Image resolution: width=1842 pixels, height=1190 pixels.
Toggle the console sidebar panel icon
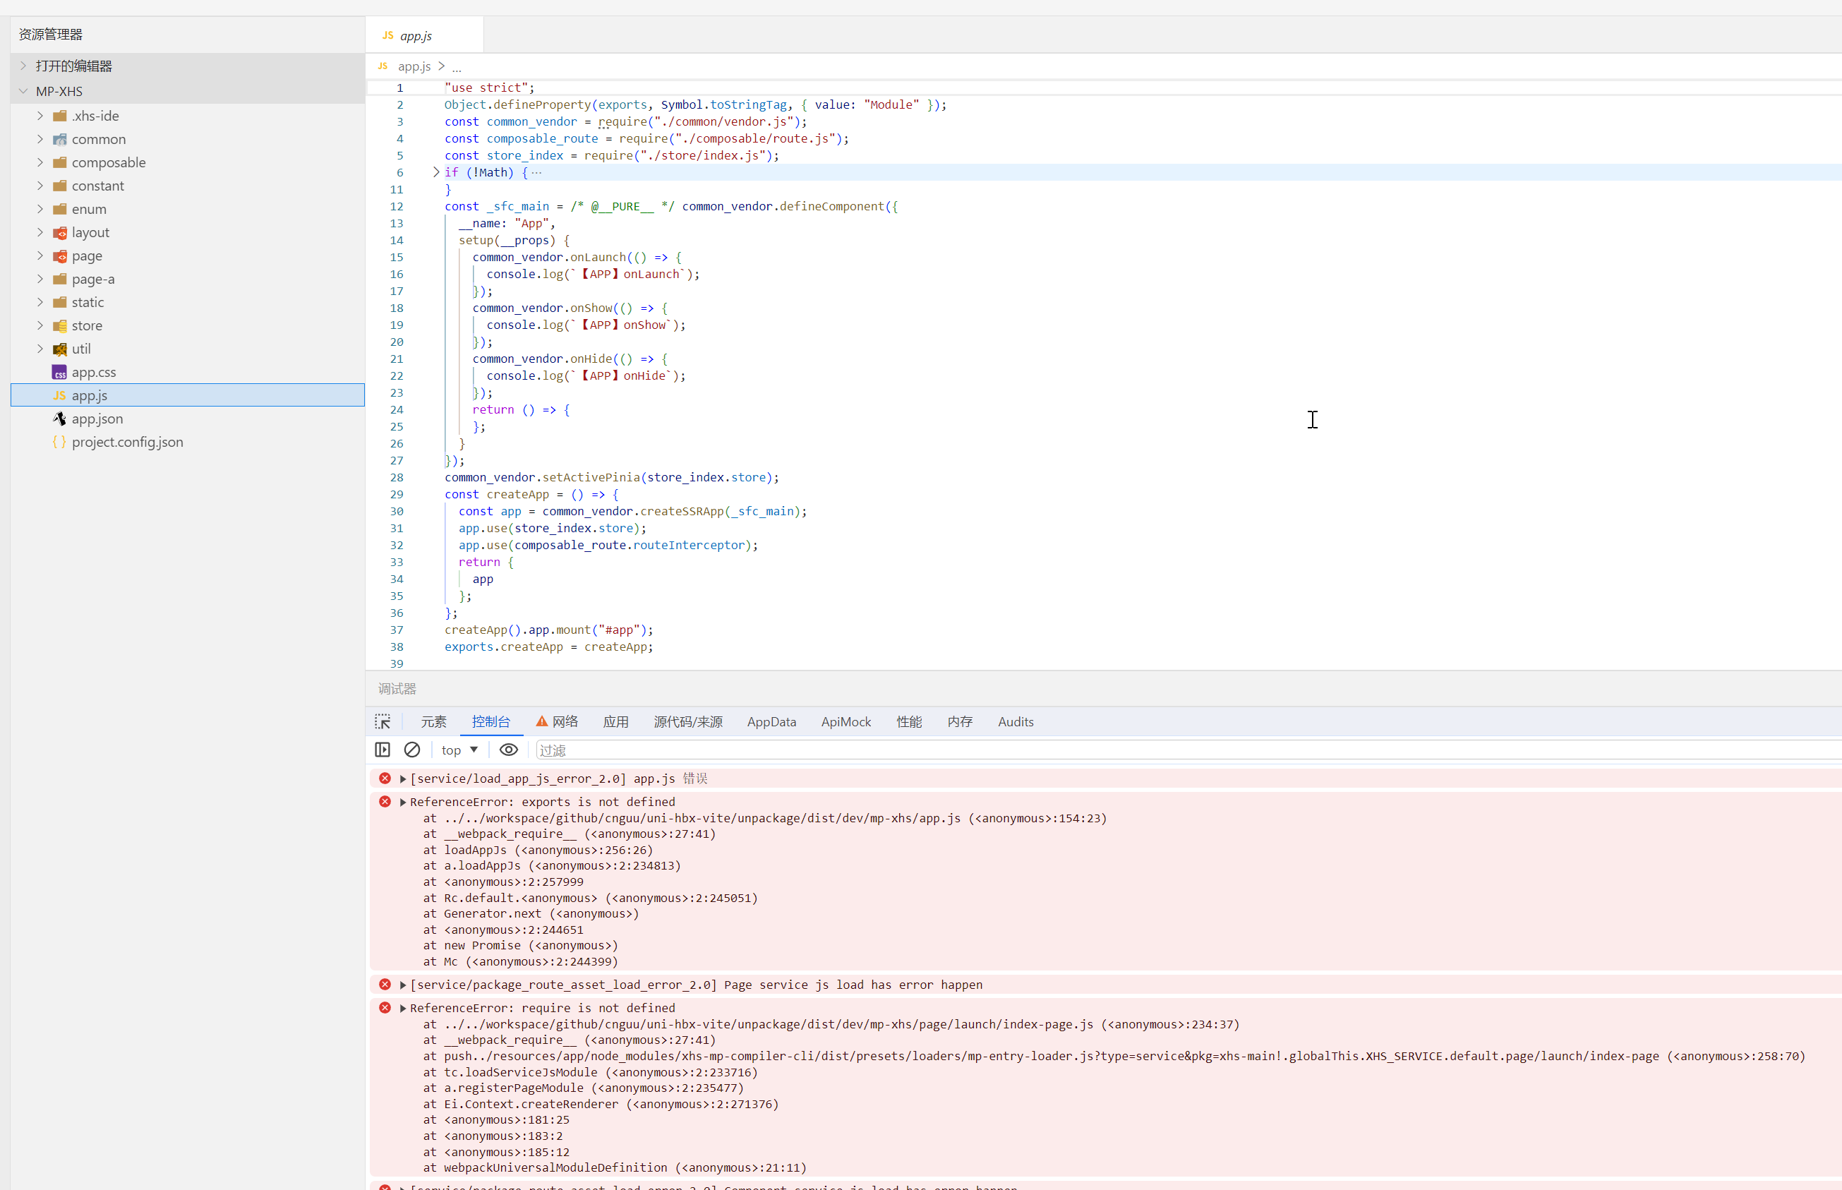click(x=383, y=750)
